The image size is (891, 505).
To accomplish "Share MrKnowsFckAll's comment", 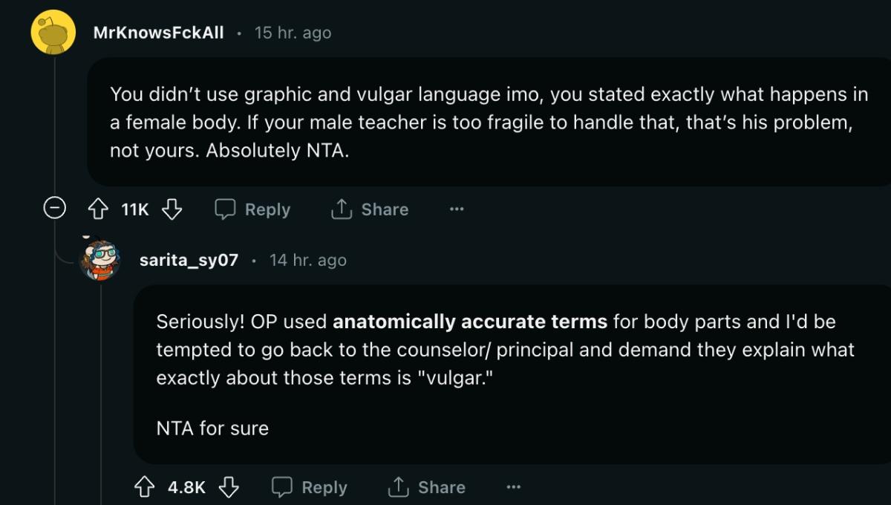I will (x=370, y=209).
